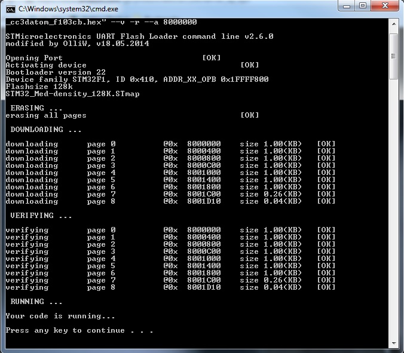Click the [OK] status beside Opening Port

(x=212, y=58)
